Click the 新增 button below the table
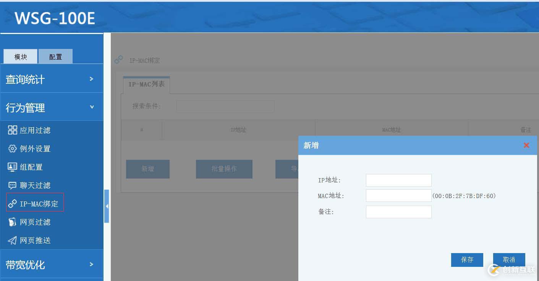Viewport: 539px width, 281px height. point(148,169)
